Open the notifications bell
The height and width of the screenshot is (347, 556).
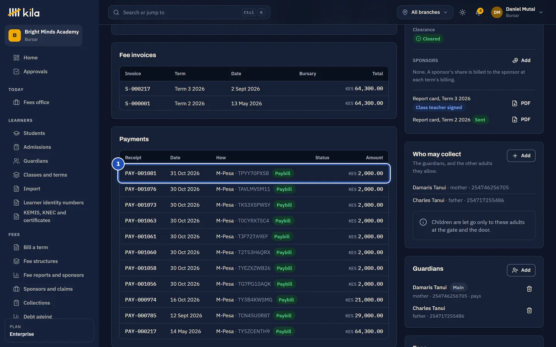coord(479,12)
